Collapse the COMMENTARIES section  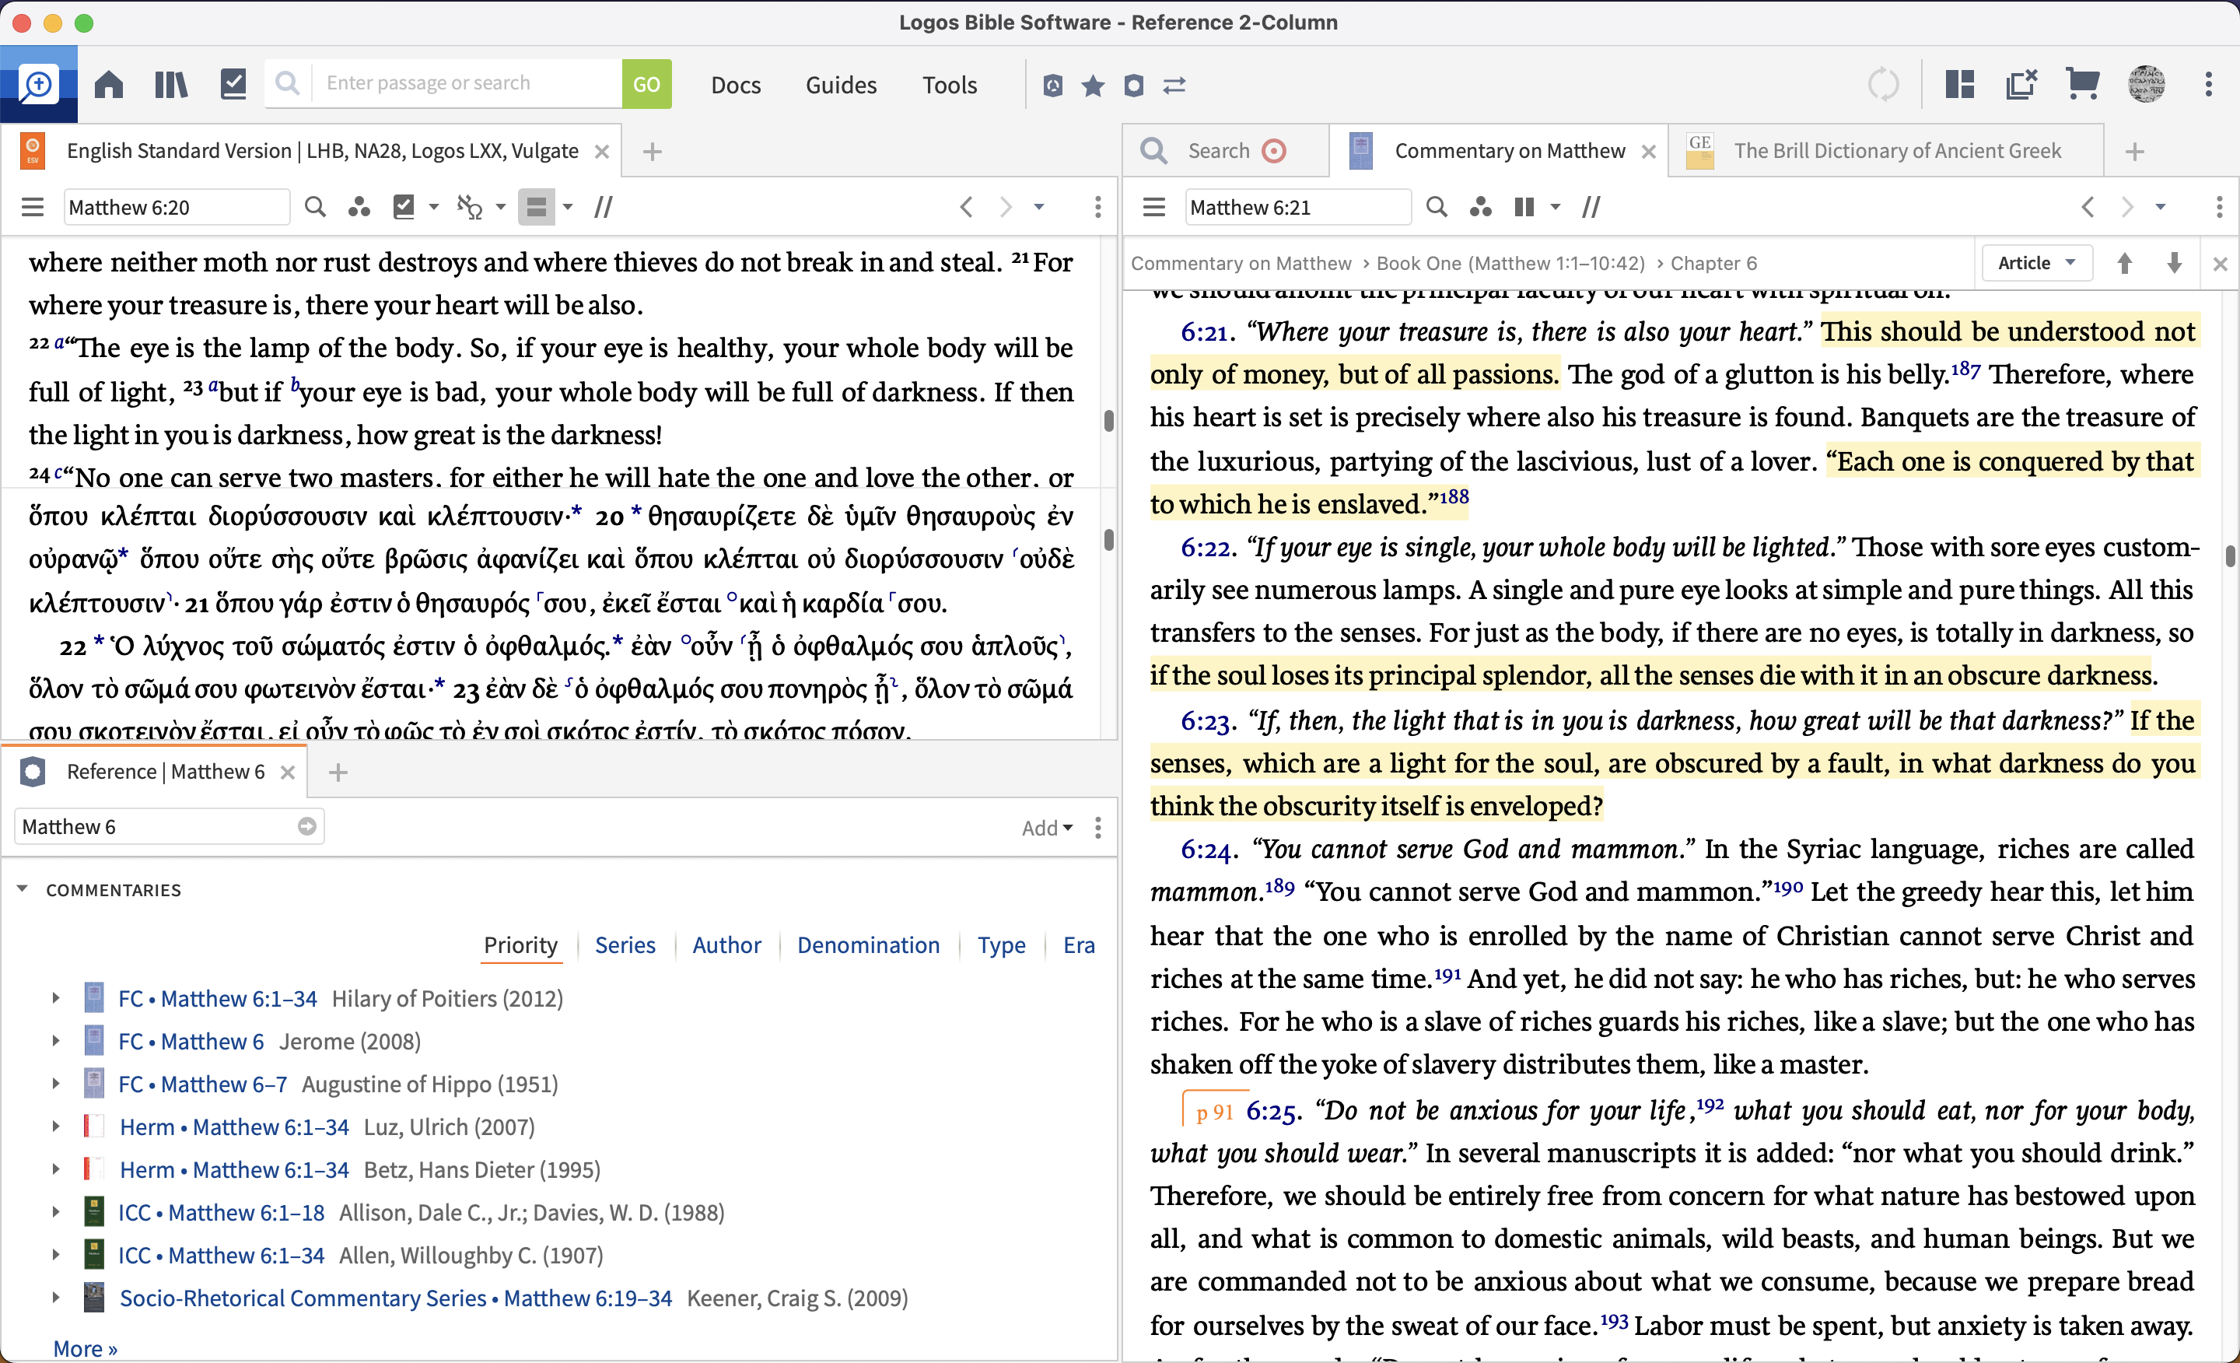(x=23, y=889)
